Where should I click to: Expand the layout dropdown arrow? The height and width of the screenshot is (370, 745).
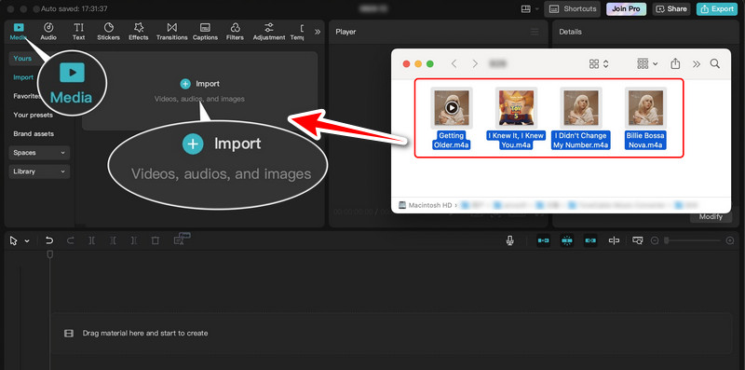tap(537, 9)
